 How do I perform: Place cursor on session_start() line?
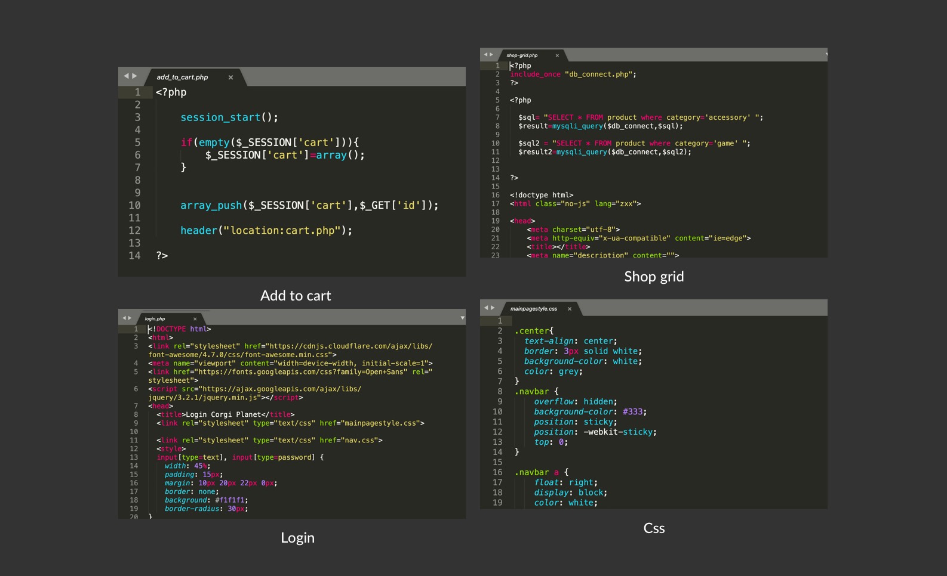tap(229, 117)
